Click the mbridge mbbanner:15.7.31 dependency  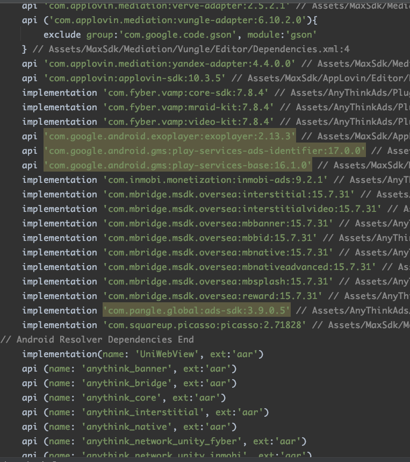(218, 223)
